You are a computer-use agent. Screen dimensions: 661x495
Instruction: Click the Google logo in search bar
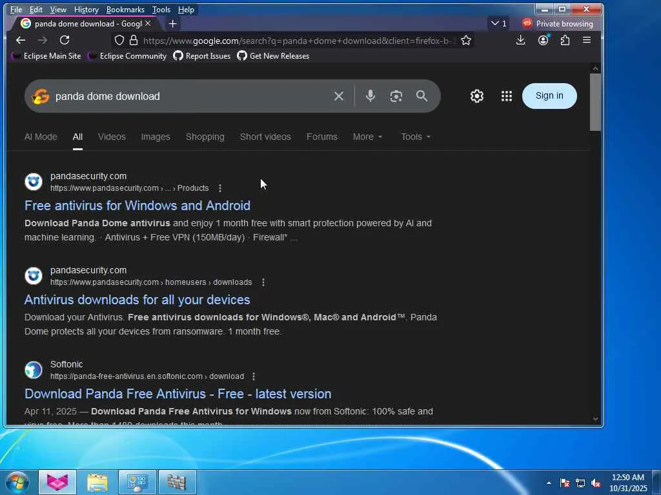point(41,96)
